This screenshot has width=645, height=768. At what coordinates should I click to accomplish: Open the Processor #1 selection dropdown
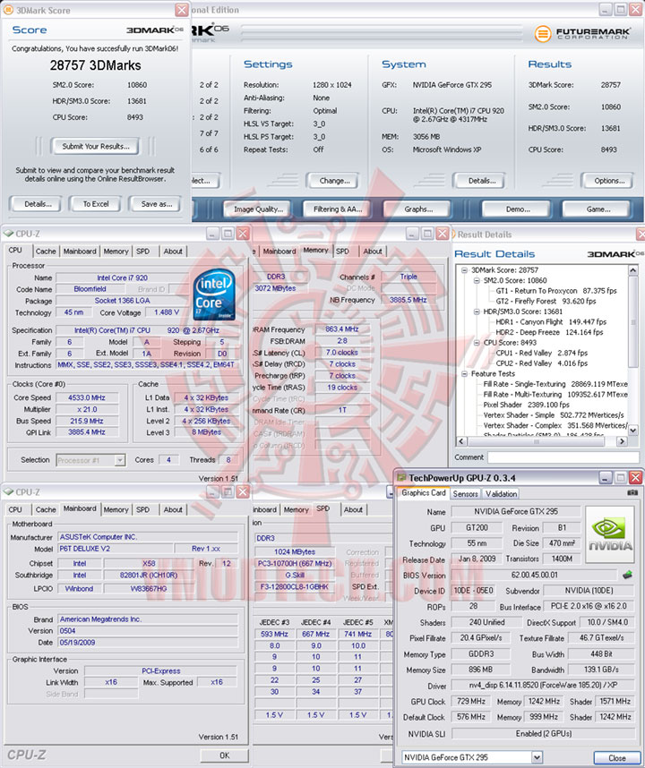click(119, 460)
